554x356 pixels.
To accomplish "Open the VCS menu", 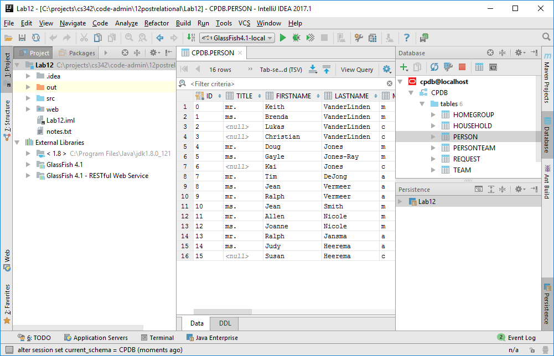I will [244, 23].
